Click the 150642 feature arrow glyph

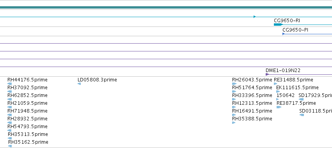pos(278,99)
